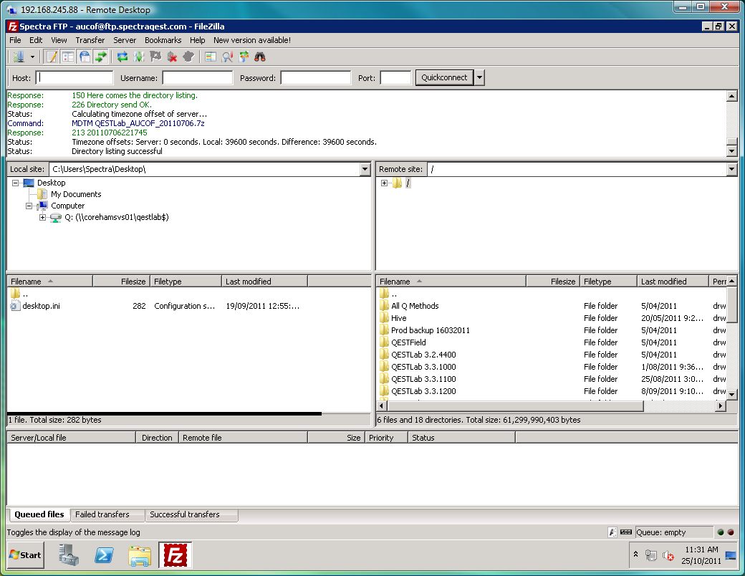Toggle the transfer queue display

(x=101, y=57)
